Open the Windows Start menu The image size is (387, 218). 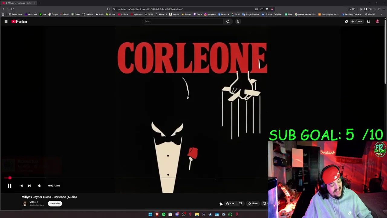pyautogui.click(x=150, y=214)
